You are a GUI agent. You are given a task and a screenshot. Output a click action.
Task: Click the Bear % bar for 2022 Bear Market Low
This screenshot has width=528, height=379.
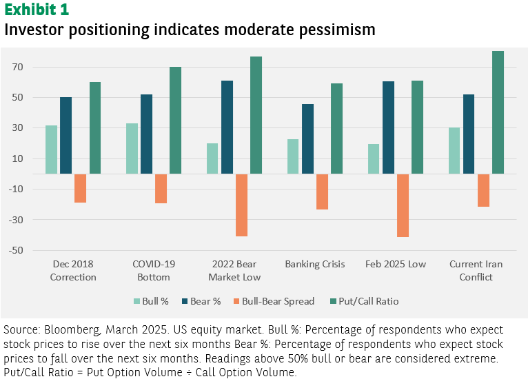point(227,127)
